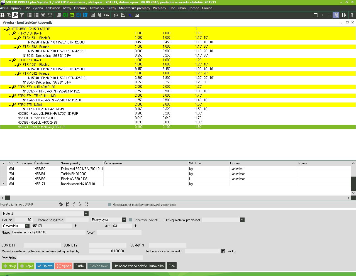Open the calculator grid toolbar icon
The height and width of the screenshot is (276, 356).
click(x=93, y=15)
